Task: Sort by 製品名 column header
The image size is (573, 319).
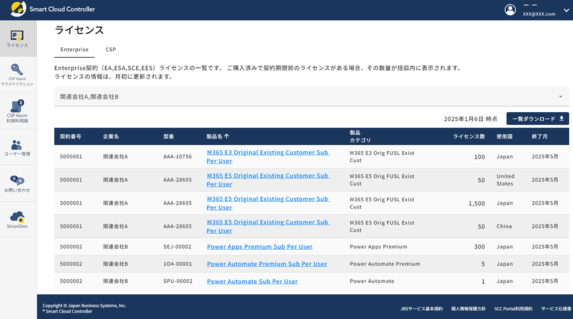Action: click(x=218, y=136)
